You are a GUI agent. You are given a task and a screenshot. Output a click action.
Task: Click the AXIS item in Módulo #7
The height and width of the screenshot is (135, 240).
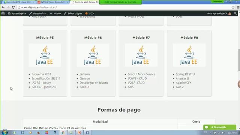[131, 87]
